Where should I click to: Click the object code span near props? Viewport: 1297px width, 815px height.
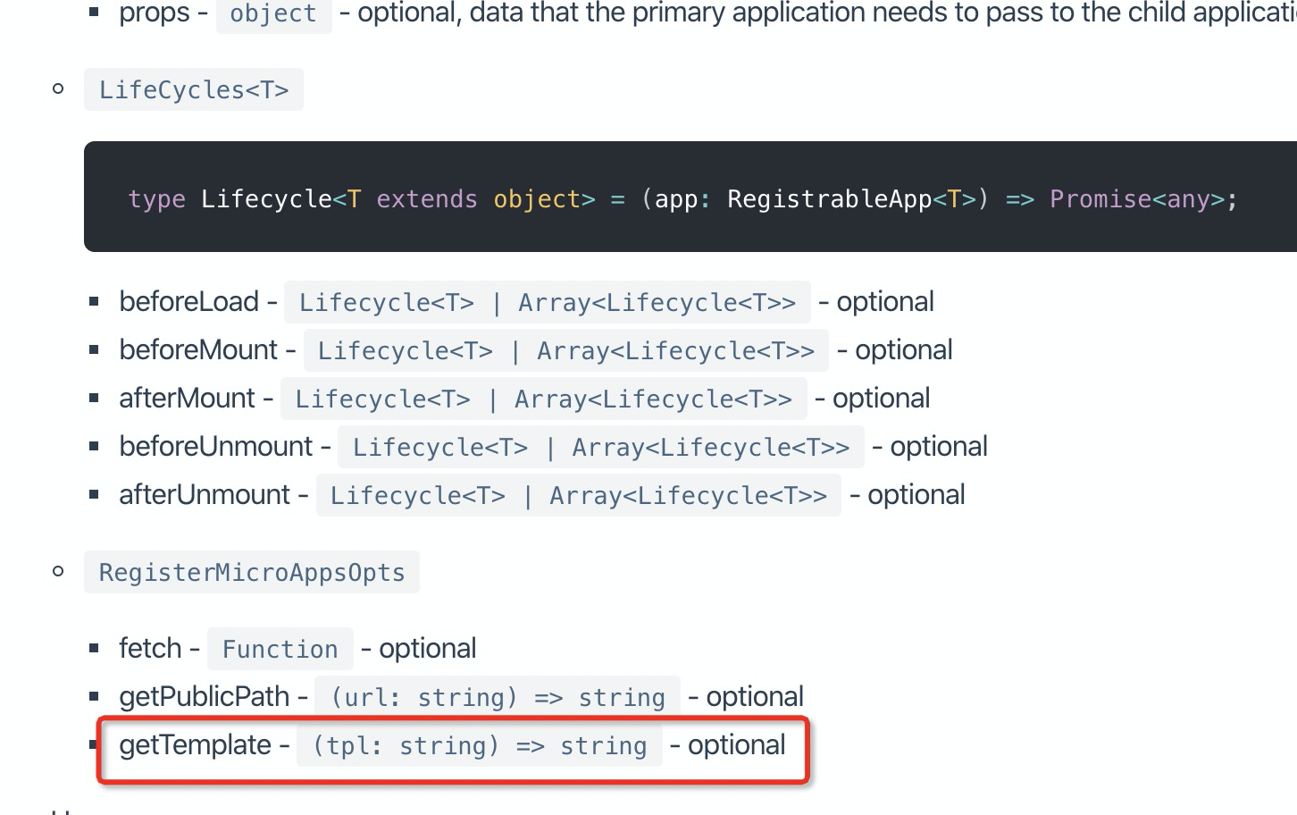click(x=272, y=13)
